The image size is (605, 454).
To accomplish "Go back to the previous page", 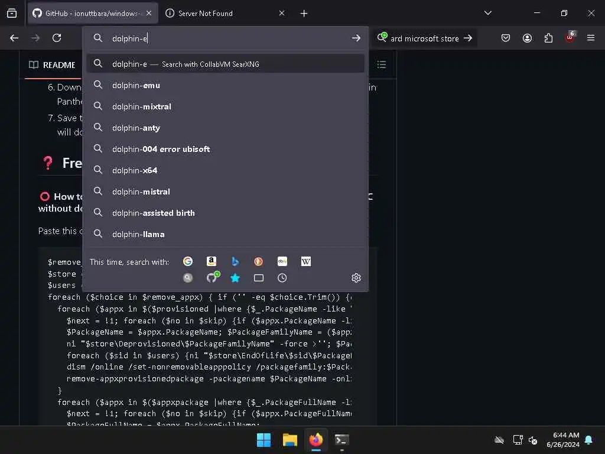I will 14,38.
